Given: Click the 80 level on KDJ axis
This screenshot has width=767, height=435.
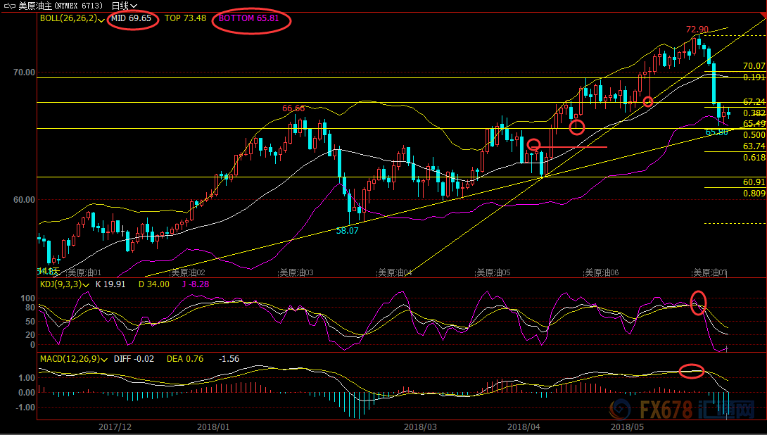Looking at the screenshot, I should coord(30,308).
